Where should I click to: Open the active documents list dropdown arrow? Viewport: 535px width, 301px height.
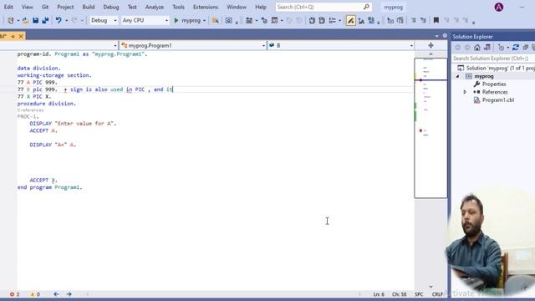(436, 36)
